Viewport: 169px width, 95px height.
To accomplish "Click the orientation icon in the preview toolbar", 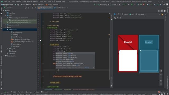I will (x=119, y=15).
